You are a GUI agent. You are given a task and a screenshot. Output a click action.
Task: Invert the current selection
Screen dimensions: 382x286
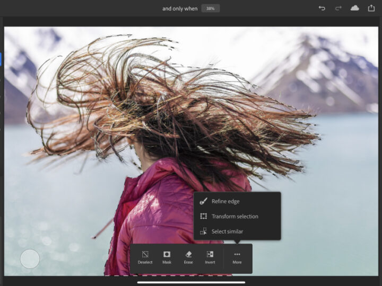(x=210, y=258)
